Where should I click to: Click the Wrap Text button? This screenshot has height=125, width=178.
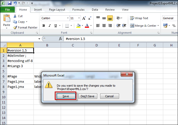139,18
